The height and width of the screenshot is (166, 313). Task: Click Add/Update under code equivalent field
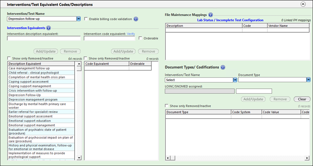[x=123, y=51]
